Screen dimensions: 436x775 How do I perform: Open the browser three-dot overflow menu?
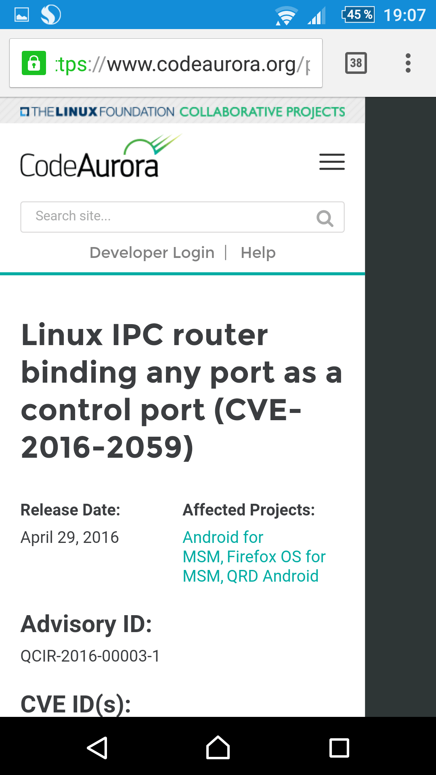[408, 63]
